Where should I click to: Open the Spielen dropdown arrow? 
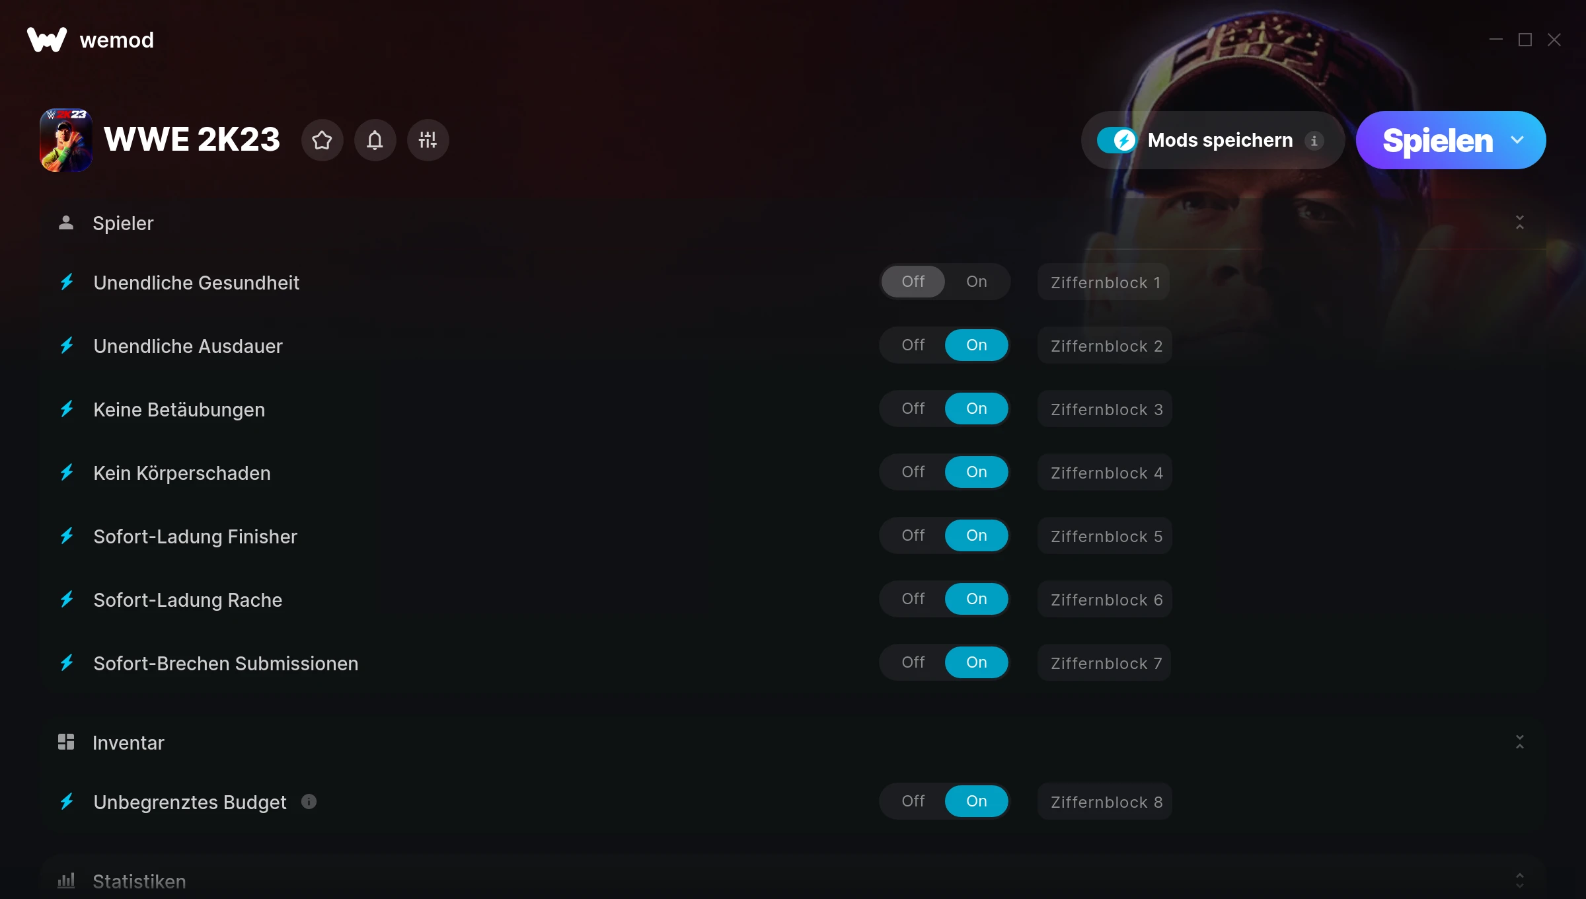(1517, 140)
